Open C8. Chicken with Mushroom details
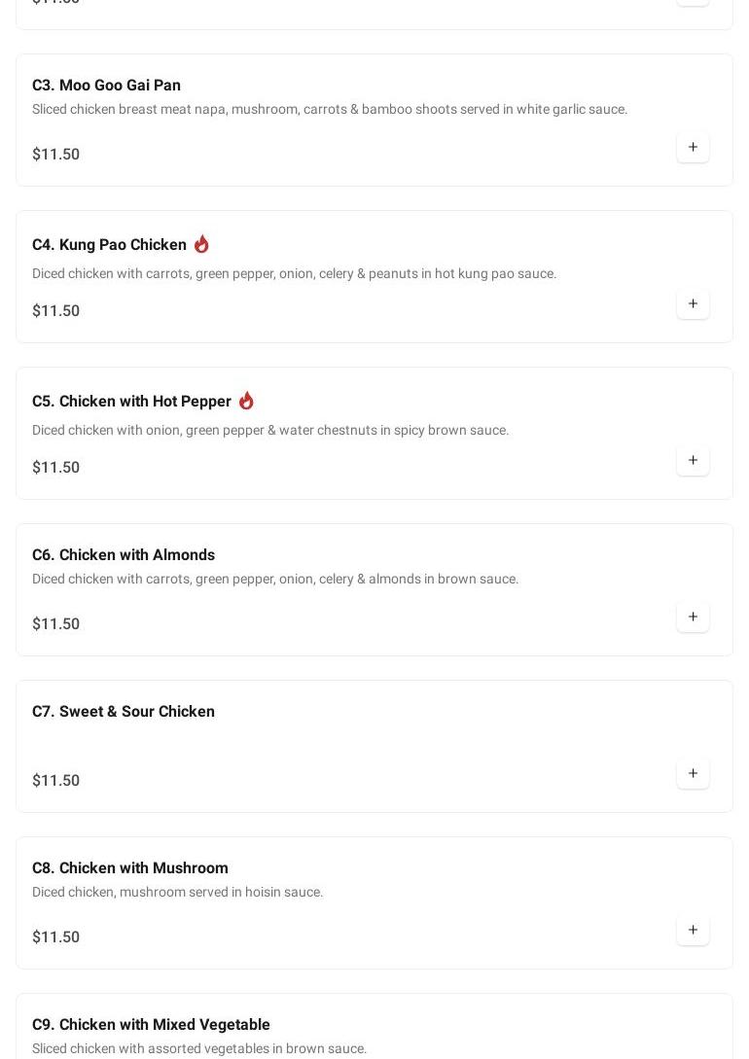 coord(130,868)
